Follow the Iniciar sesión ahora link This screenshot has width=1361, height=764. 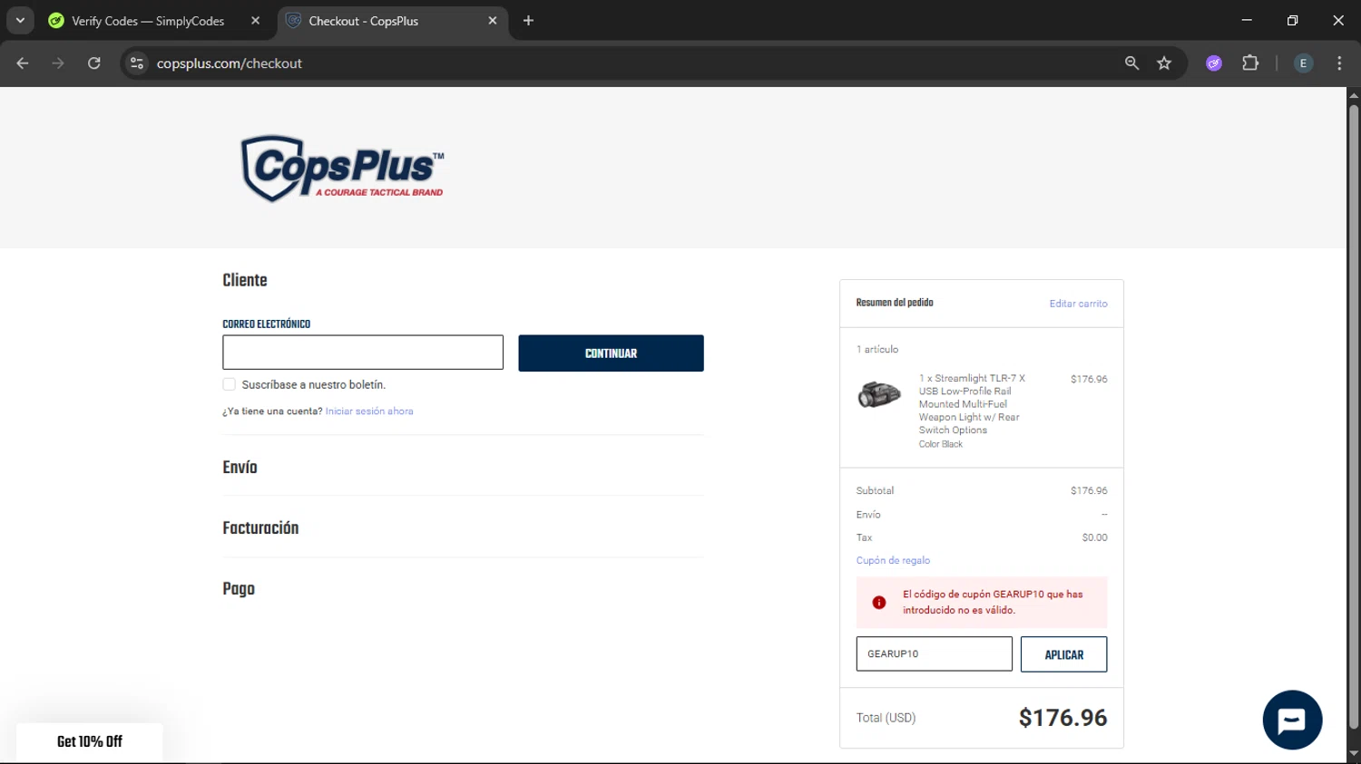click(x=369, y=411)
